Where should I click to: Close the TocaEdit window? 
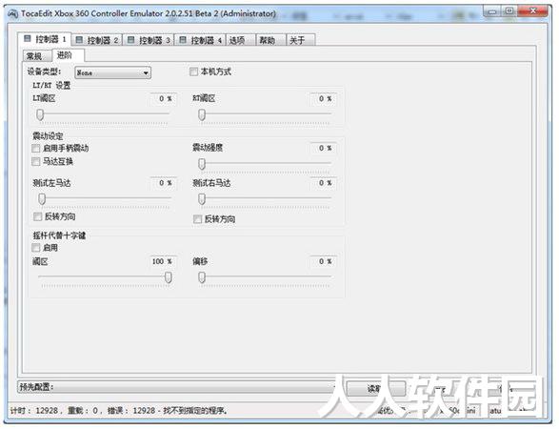click(x=532, y=11)
